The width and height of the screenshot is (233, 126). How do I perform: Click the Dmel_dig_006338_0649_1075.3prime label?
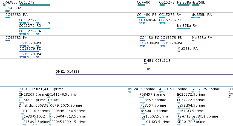(x=50, y=106)
